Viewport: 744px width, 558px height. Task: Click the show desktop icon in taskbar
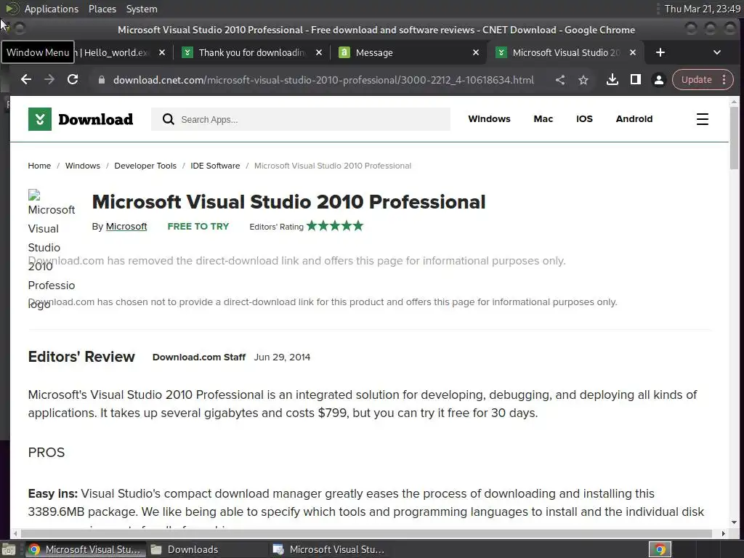click(9, 549)
